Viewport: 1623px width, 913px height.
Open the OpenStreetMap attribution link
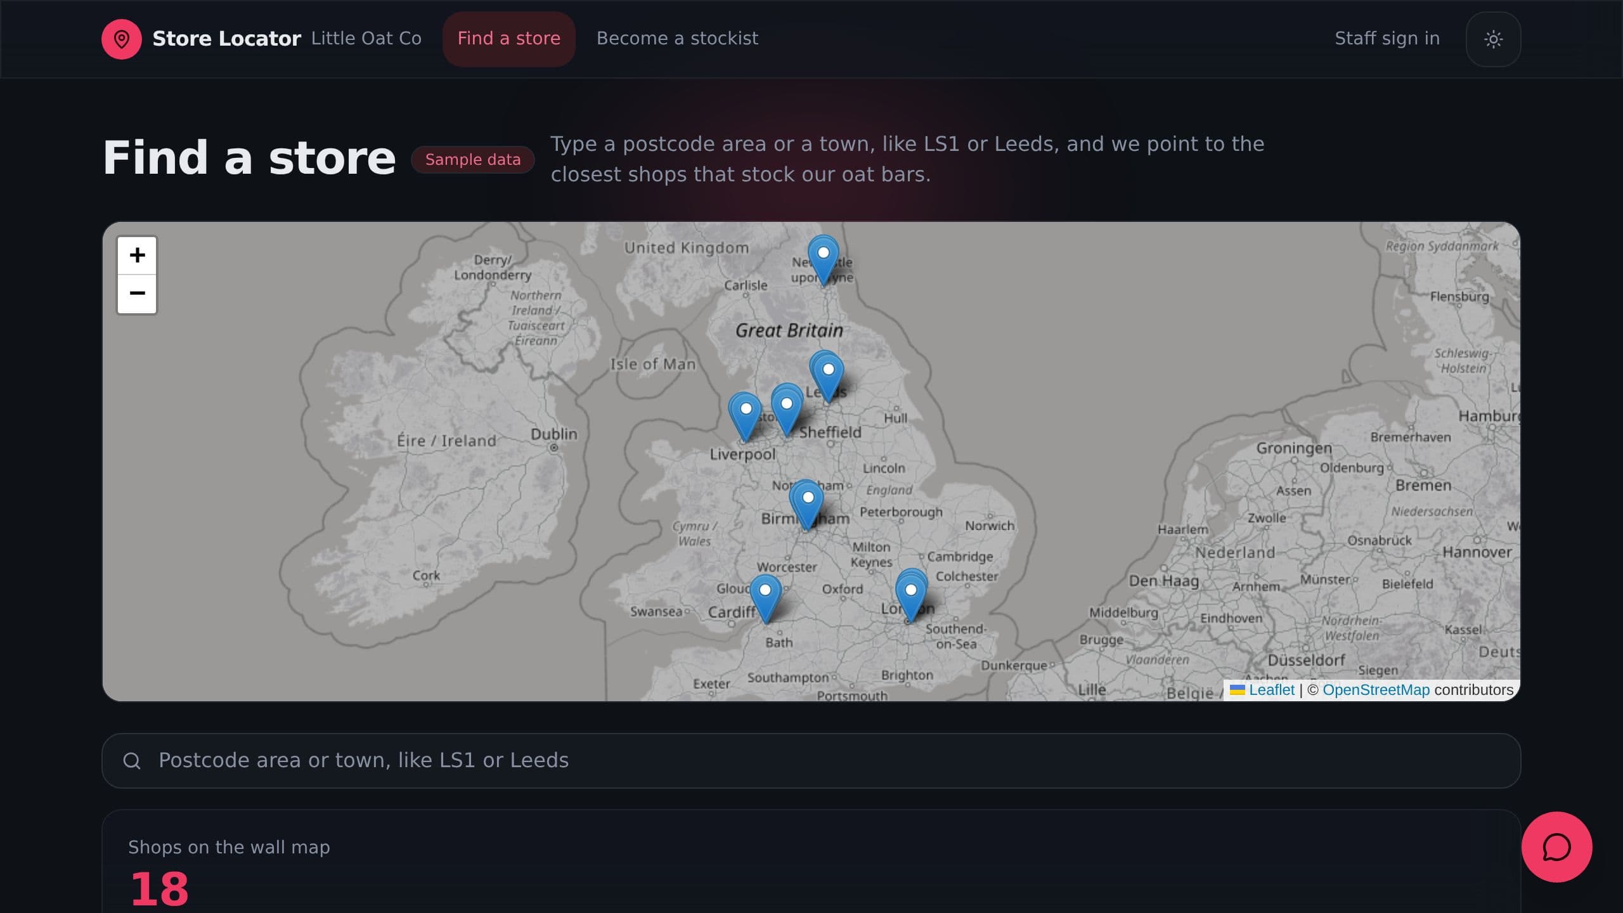(1376, 690)
